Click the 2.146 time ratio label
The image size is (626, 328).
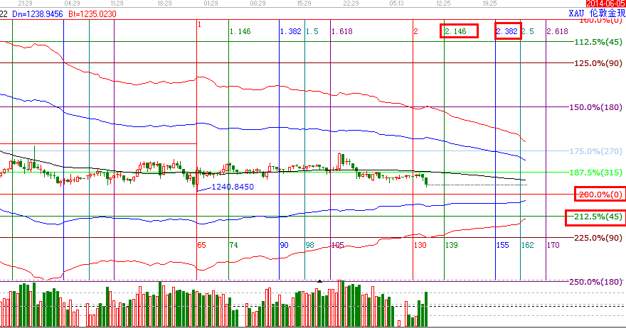pos(455,31)
